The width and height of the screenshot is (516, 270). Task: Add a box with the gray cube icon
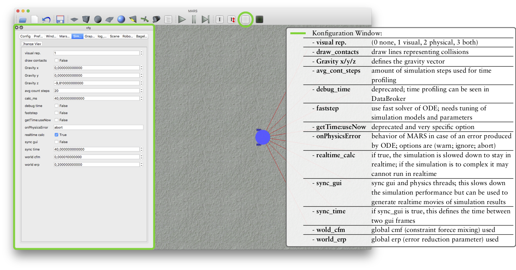86,19
